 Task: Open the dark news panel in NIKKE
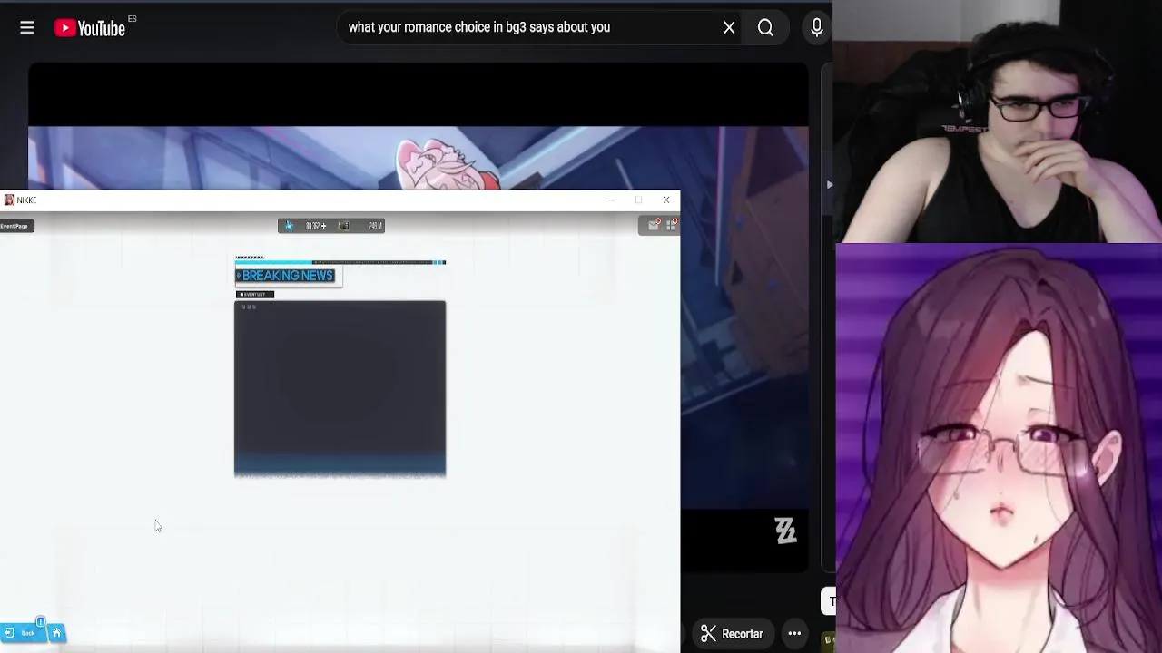pos(340,388)
